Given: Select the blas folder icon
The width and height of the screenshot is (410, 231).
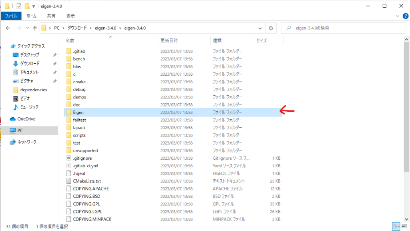Looking at the screenshot, I should tap(69, 66).
